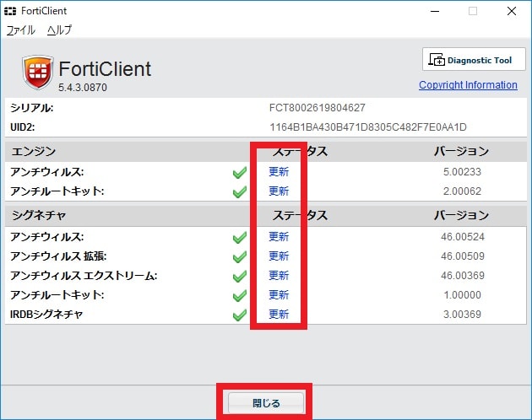Viewport: 532px width, 420px height.
Task: Click the バージョン header in the シグネチャ section
Action: point(461,215)
